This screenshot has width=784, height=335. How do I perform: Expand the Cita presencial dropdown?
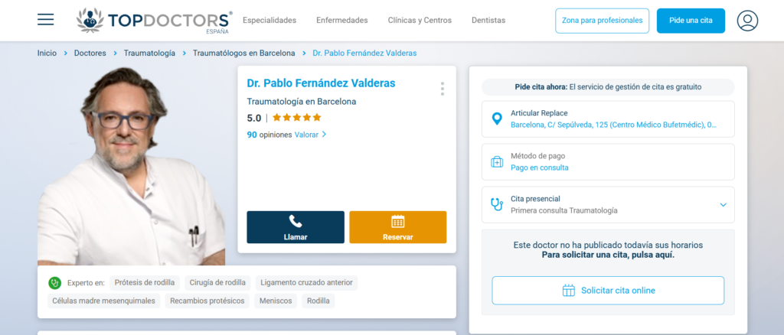point(723,205)
